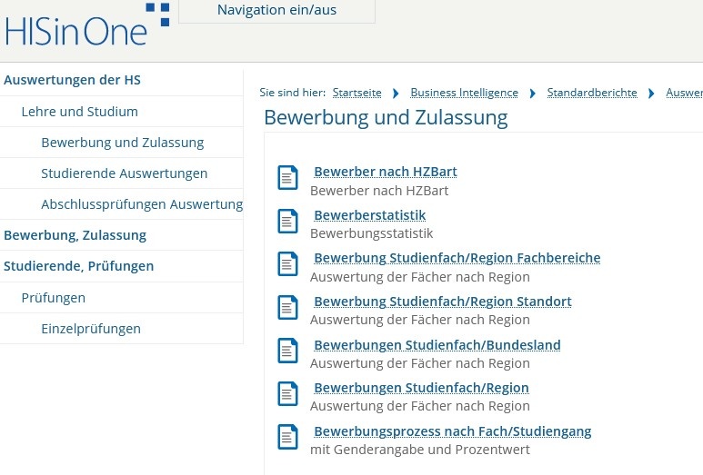Image resolution: width=703 pixels, height=475 pixels.
Task: Open Bewerbungsprozess nach Fach/Studiengang report
Action: [452, 431]
